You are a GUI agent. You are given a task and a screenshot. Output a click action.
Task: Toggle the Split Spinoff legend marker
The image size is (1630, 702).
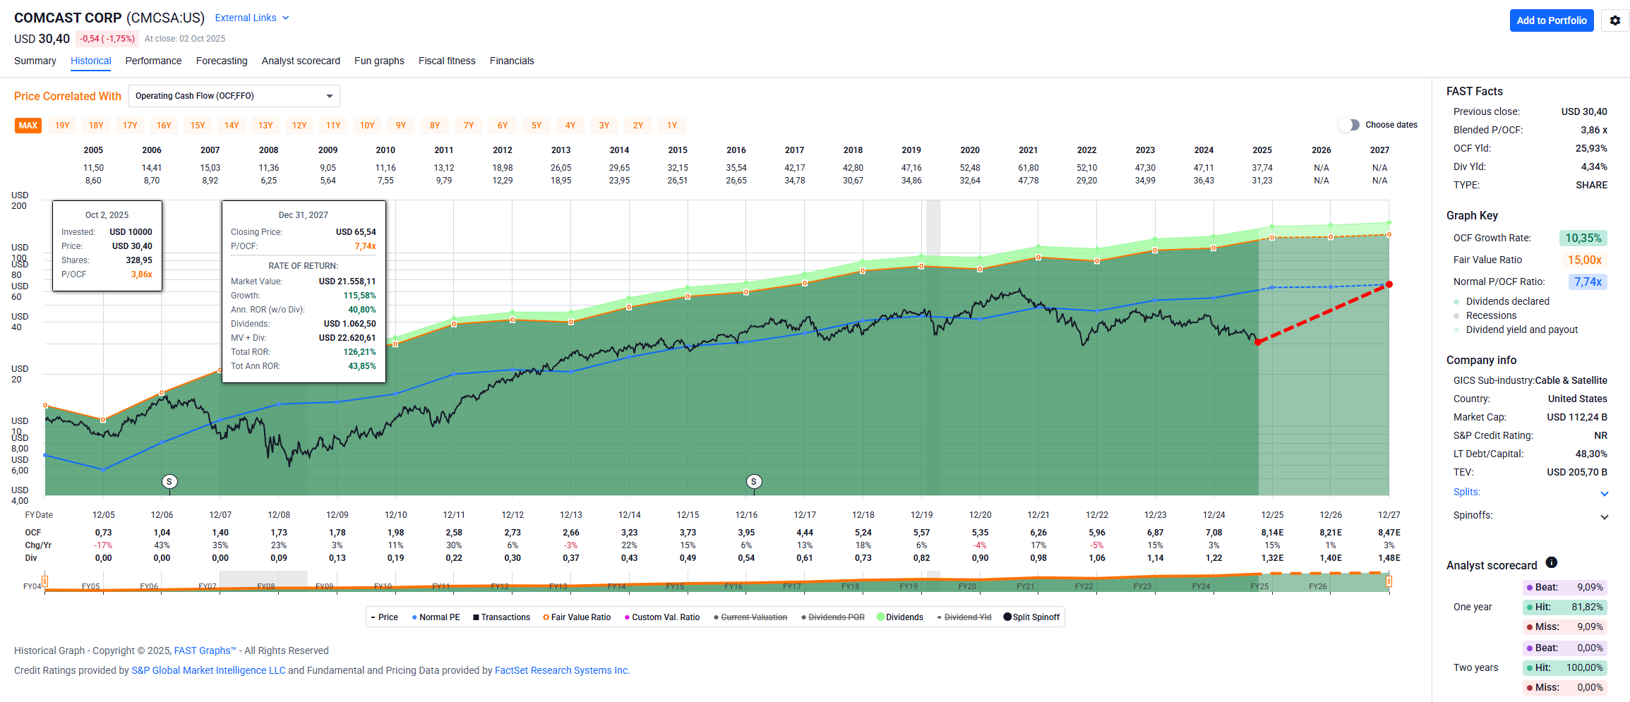[x=1007, y=617]
